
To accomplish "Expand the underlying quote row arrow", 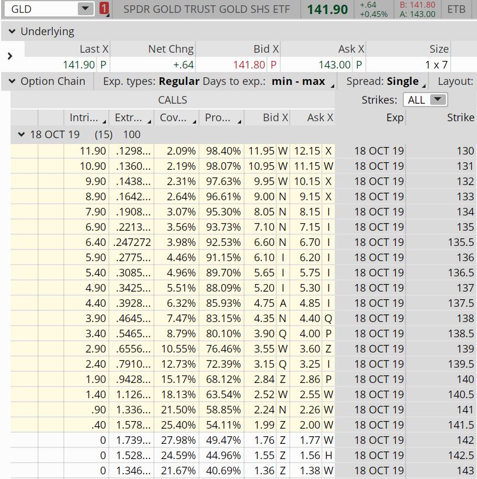I will coord(9,56).
